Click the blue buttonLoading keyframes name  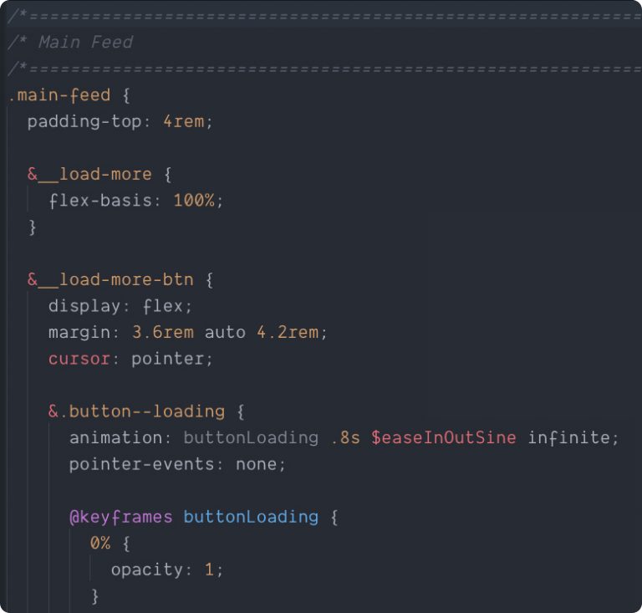tap(251, 517)
